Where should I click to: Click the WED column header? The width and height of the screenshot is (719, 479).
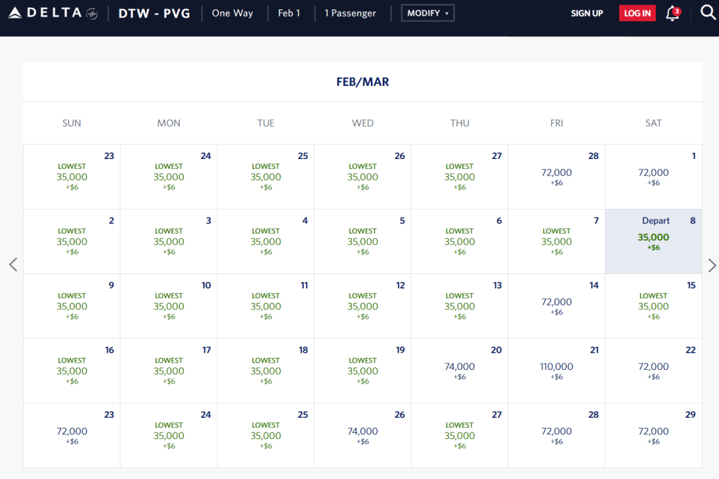tap(363, 123)
